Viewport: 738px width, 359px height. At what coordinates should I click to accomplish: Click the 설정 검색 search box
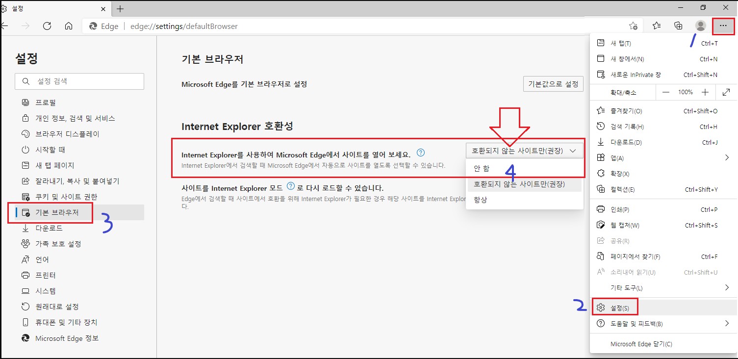(x=79, y=81)
